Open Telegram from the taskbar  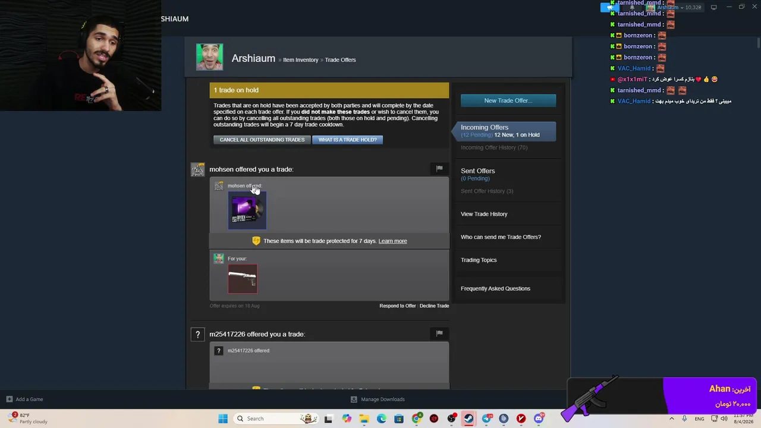point(486,418)
